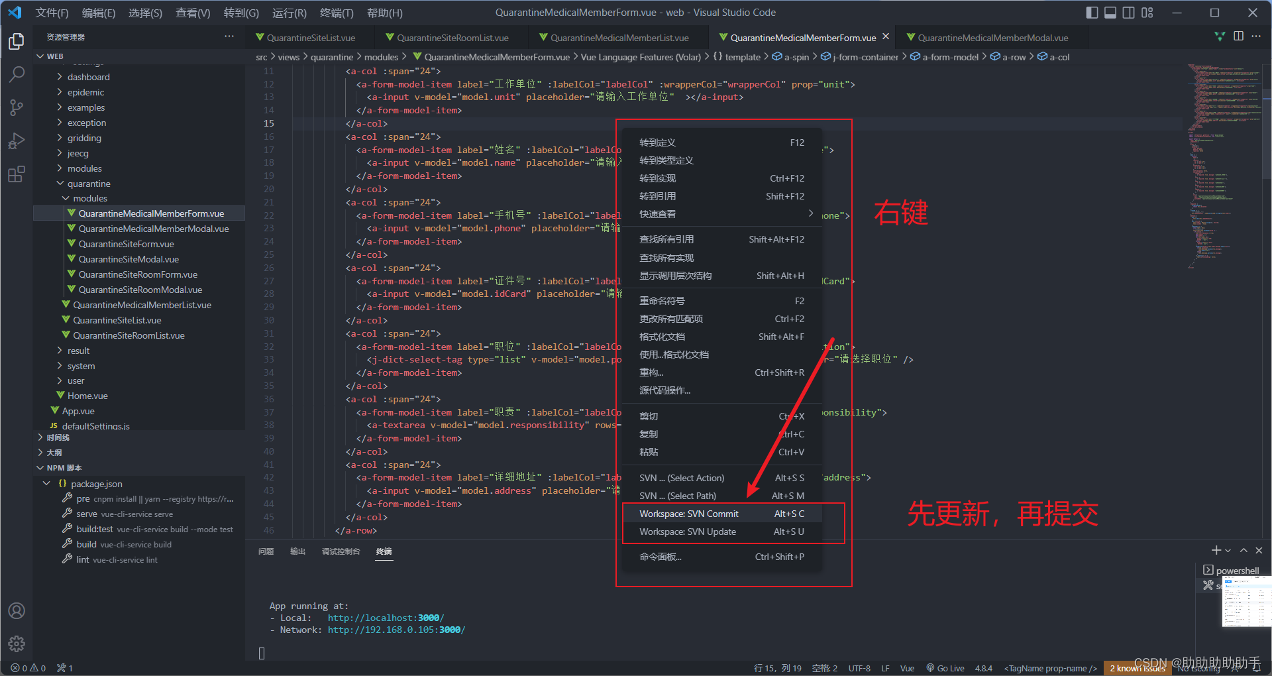
Task: Open the localhost:3000 link in terminal
Action: click(386, 618)
